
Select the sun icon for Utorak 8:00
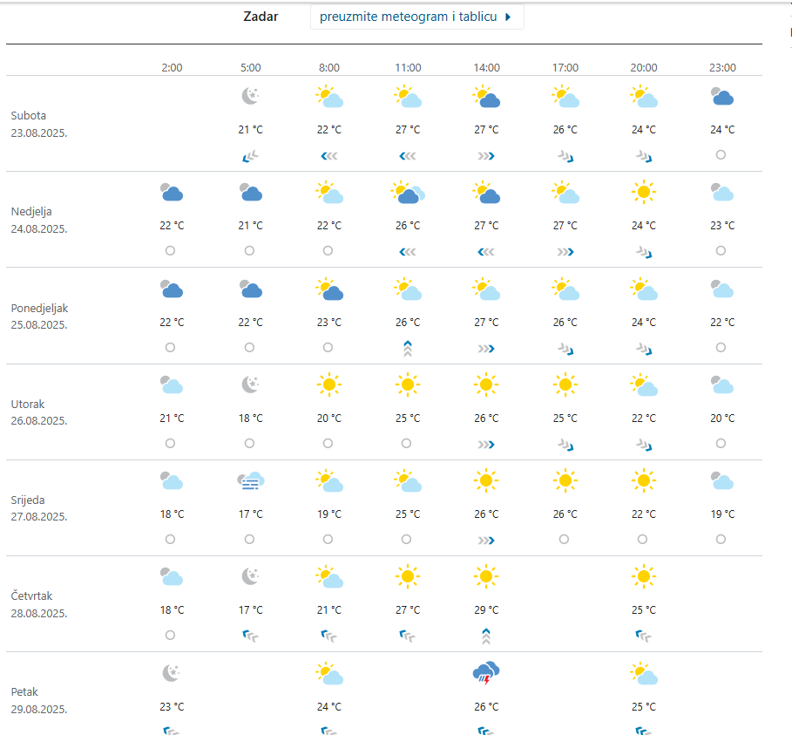pyautogui.click(x=328, y=384)
